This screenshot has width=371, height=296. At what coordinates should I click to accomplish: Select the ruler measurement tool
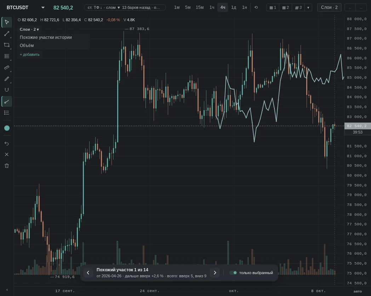(x=7, y=67)
